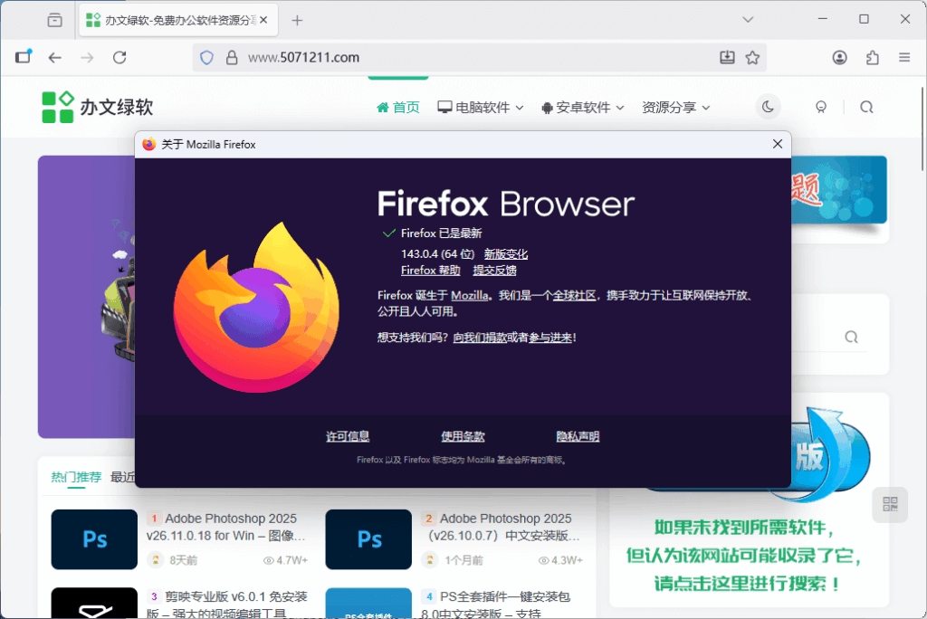Bookmark this page with the star icon
Image resolution: width=927 pixels, height=619 pixels.
click(x=753, y=57)
